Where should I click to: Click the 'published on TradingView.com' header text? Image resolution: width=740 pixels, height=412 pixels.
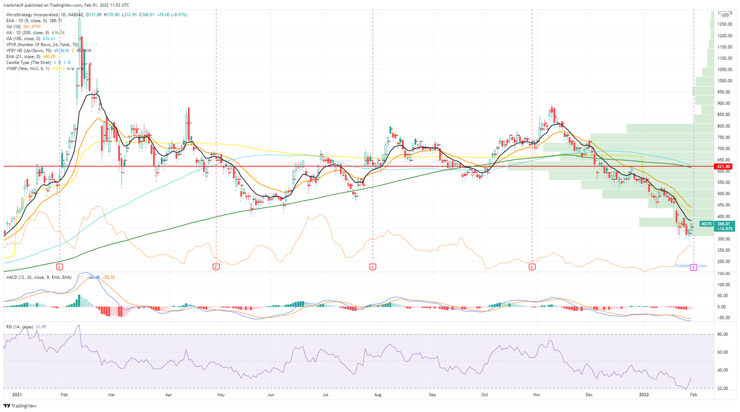(x=53, y=5)
